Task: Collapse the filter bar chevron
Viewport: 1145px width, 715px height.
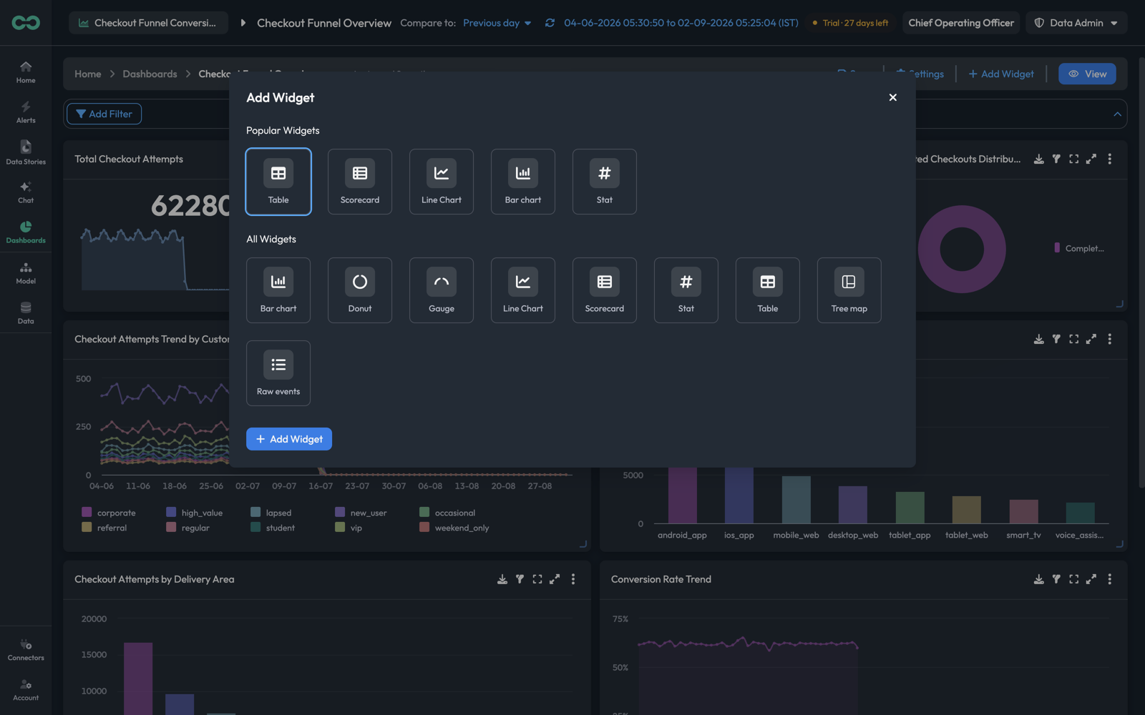Action: tap(1117, 114)
